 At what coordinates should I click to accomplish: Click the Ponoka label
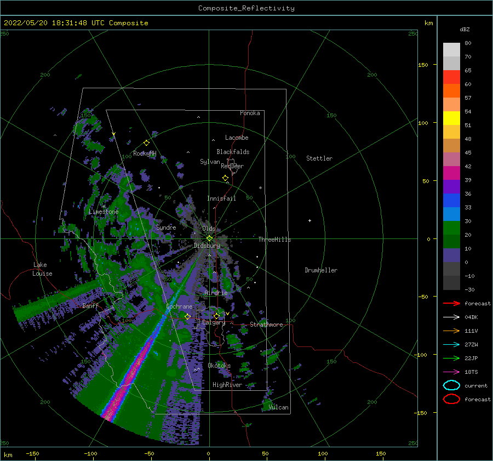point(250,113)
